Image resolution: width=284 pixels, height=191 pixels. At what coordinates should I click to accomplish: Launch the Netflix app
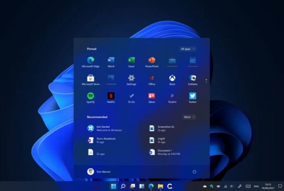click(111, 98)
